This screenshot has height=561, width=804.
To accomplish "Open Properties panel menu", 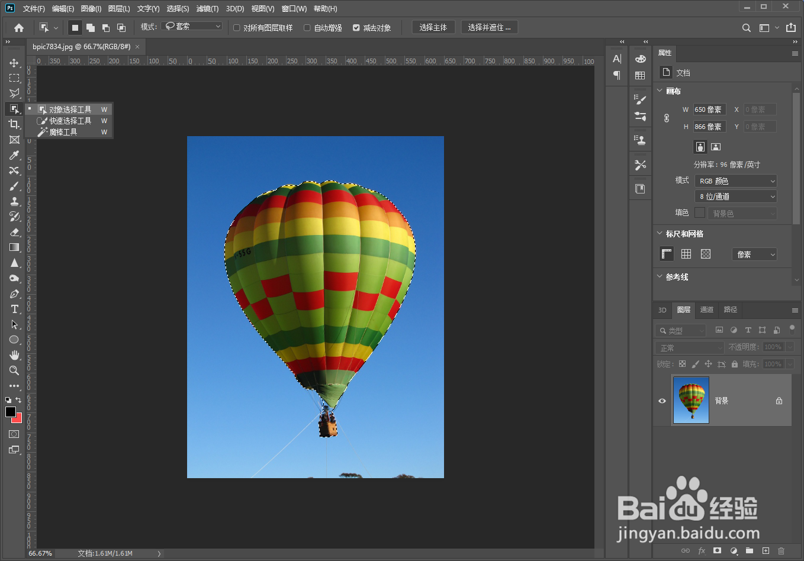I will [795, 53].
